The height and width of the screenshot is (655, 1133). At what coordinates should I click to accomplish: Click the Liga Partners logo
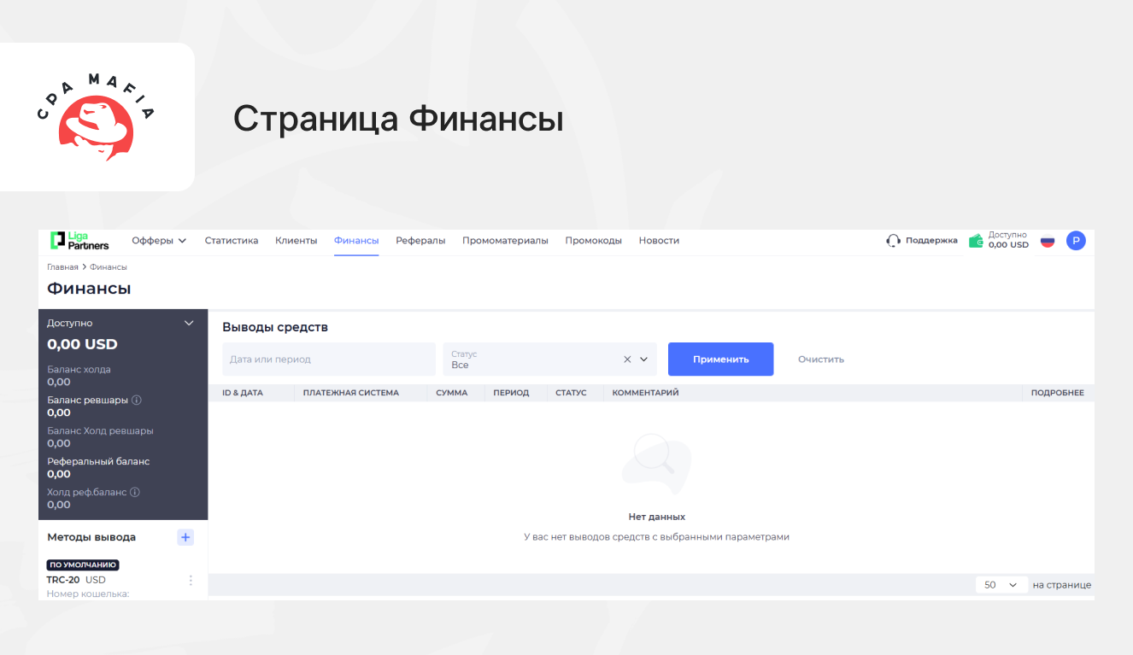79,241
